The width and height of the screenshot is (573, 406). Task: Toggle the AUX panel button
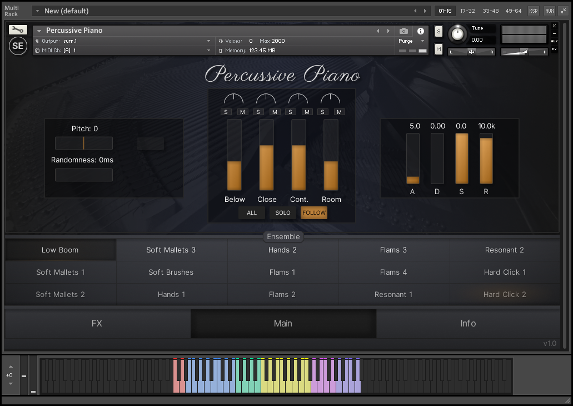pos(549,11)
